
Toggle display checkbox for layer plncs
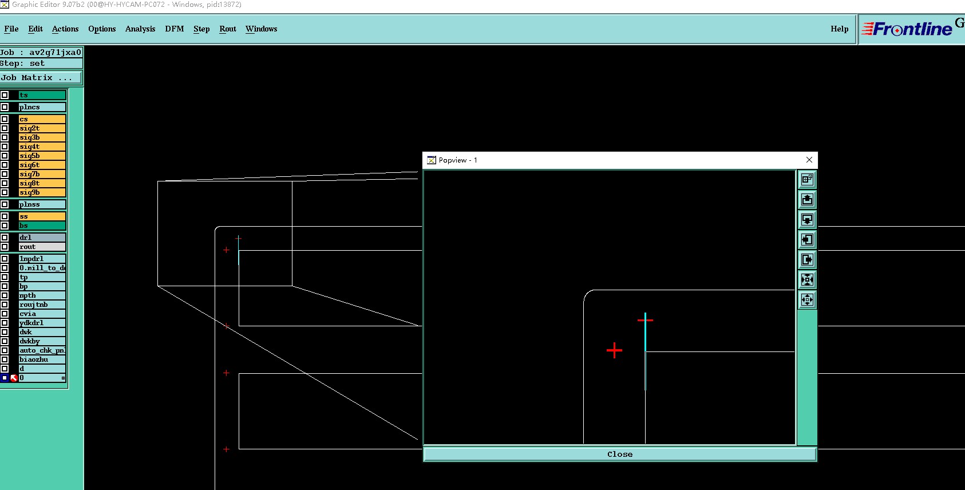pyautogui.click(x=5, y=107)
